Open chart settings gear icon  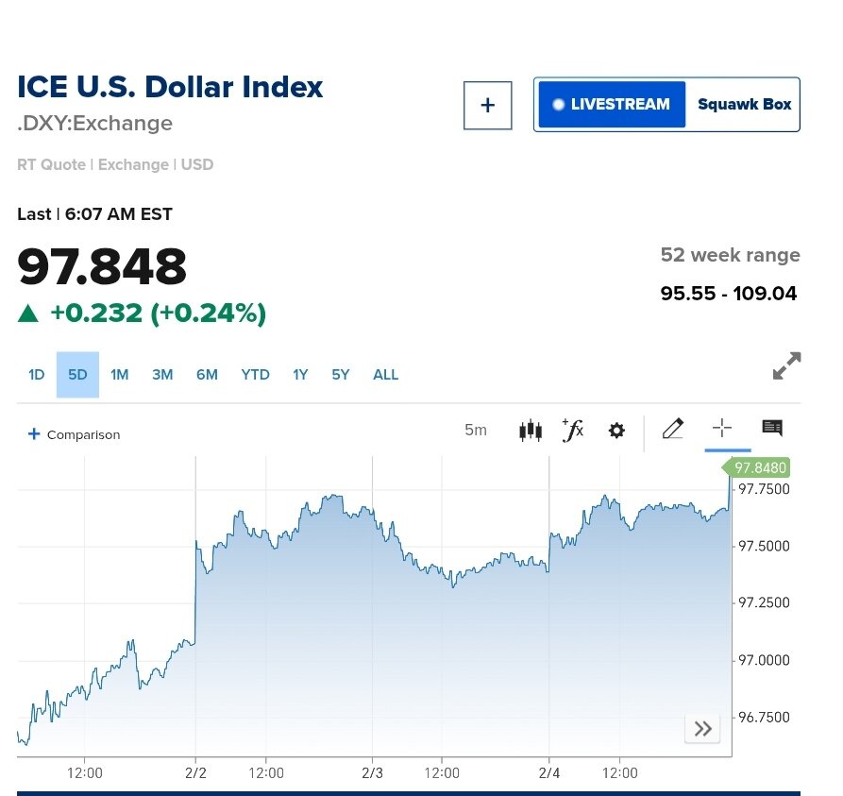coord(616,431)
